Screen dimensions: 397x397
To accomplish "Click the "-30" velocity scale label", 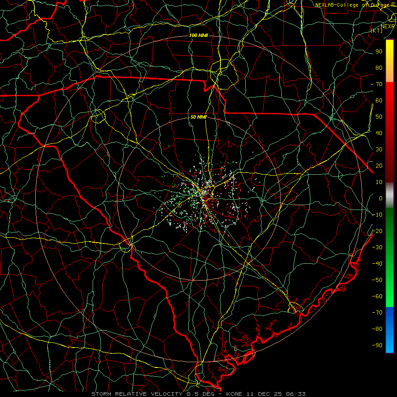I will coord(377,247).
